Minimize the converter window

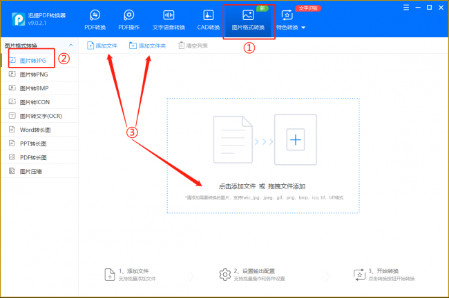(418, 8)
